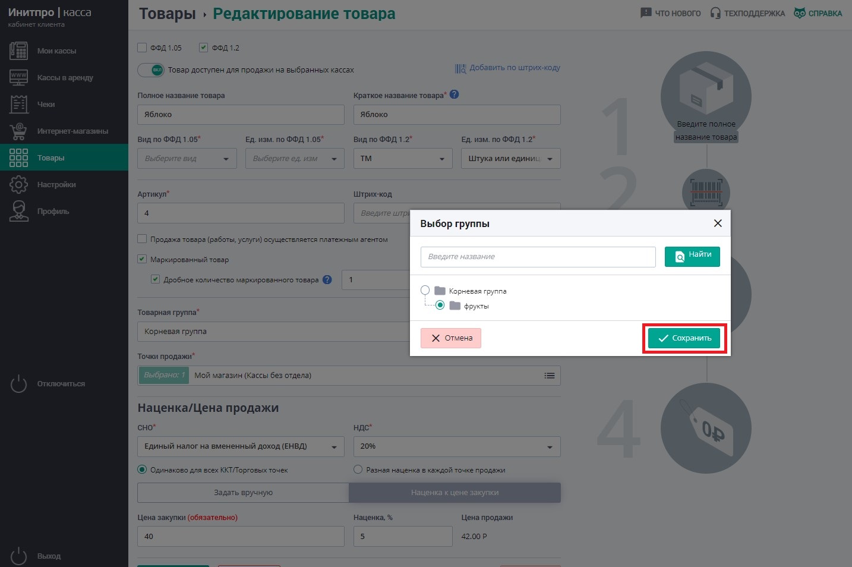
Task: Uncheck the Маркированный товар checkbox
Action: tap(142, 259)
